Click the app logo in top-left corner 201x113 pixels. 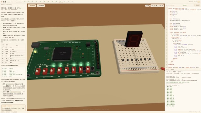click(2, 2)
